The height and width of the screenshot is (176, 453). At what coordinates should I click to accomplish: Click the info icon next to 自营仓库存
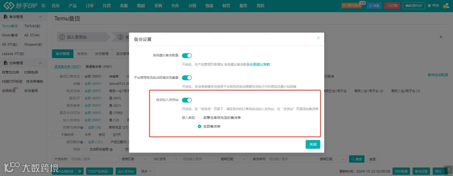(82, 128)
